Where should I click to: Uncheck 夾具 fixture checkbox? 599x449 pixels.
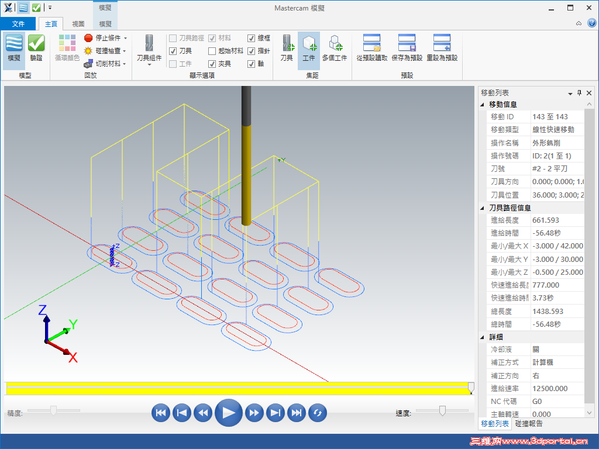pos(212,64)
